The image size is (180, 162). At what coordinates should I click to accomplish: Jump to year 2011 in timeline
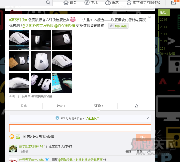pos(163,49)
